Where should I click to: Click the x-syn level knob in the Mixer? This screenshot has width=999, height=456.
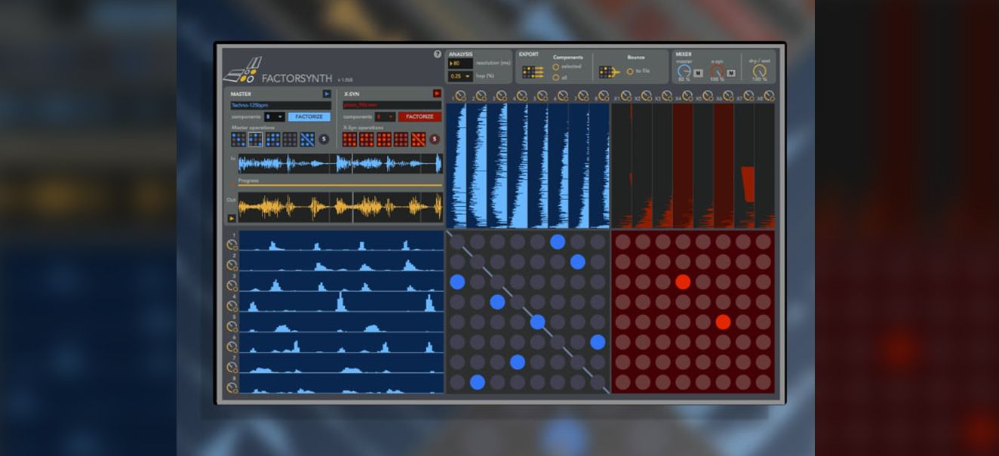tap(717, 70)
